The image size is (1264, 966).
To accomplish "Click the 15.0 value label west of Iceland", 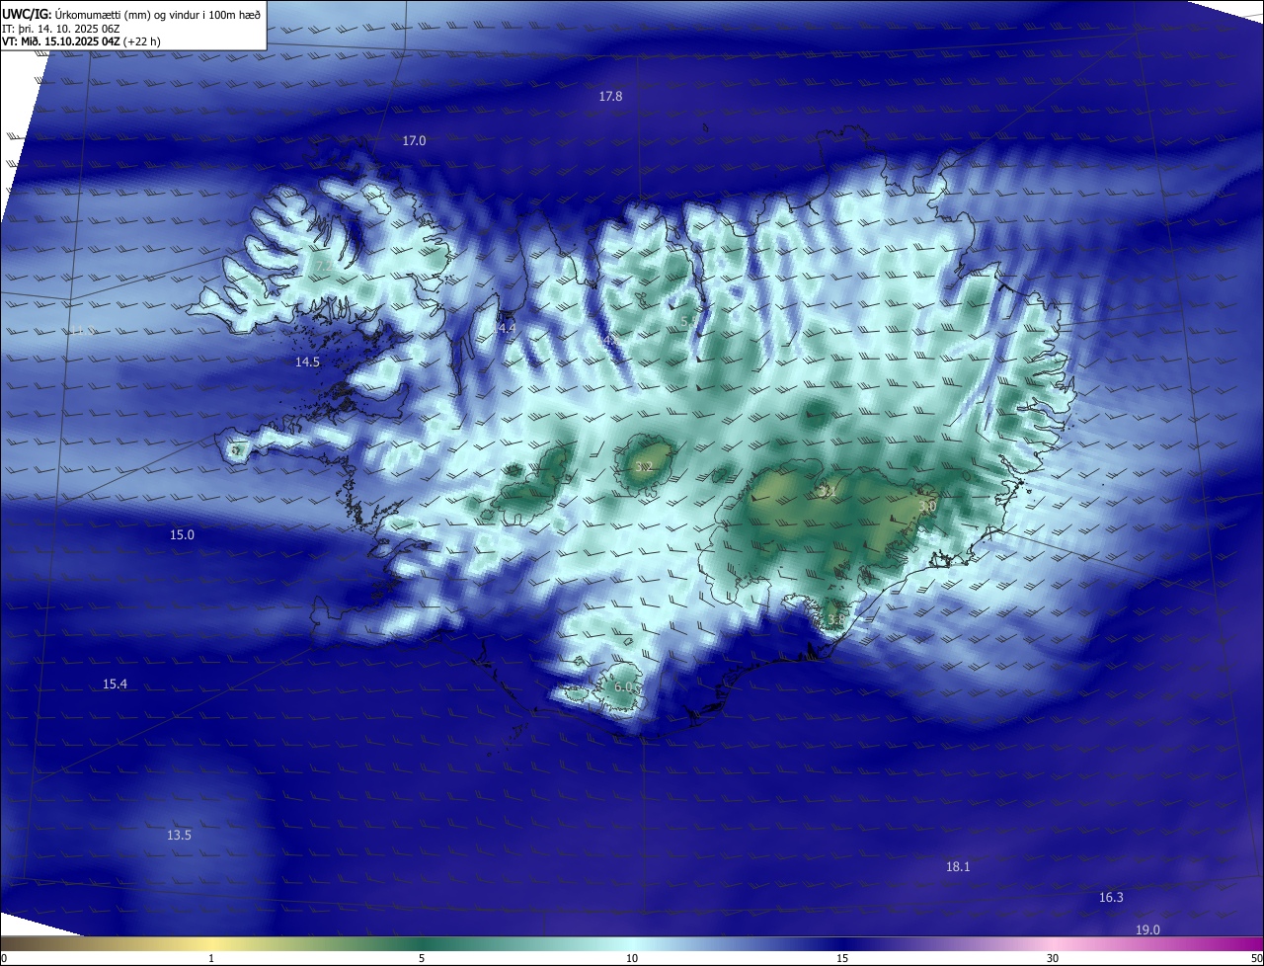I will pyautogui.click(x=183, y=534).
